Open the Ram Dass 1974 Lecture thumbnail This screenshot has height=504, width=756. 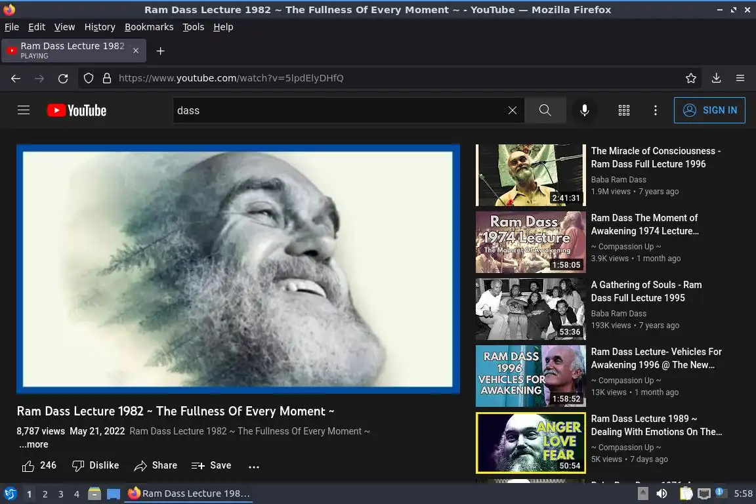click(530, 242)
